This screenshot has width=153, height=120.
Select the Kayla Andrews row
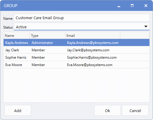(76, 43)
